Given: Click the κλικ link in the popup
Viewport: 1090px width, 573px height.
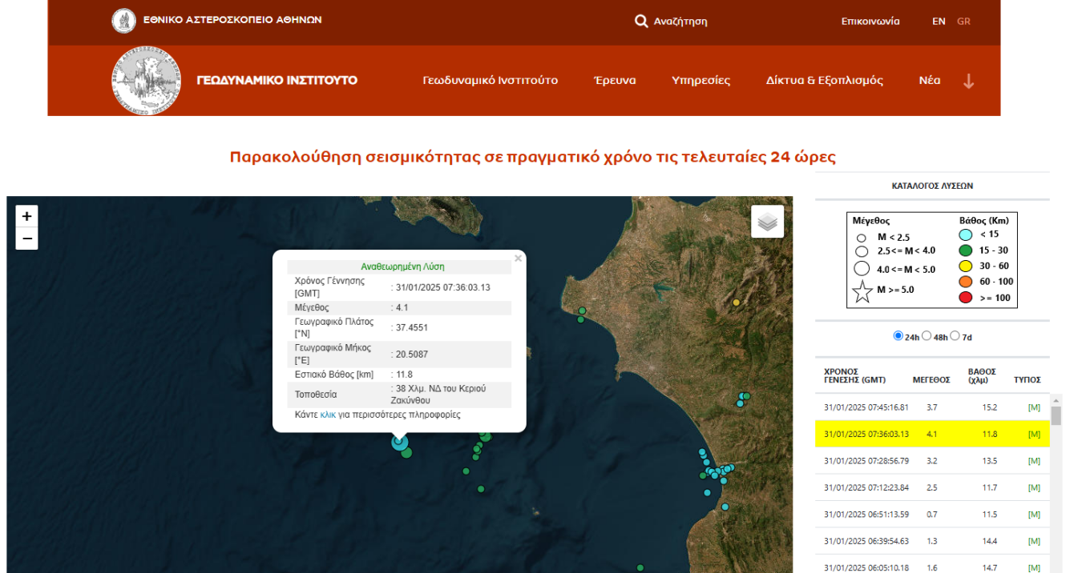Looking at the screenshot, I should [x=328, y=415].
